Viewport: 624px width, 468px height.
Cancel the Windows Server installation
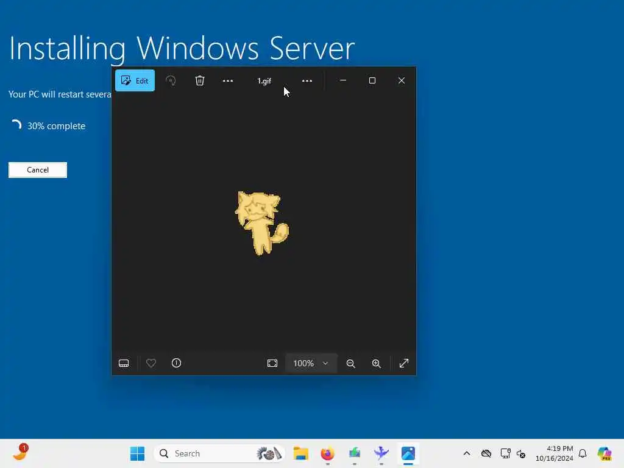coord(38,170)
